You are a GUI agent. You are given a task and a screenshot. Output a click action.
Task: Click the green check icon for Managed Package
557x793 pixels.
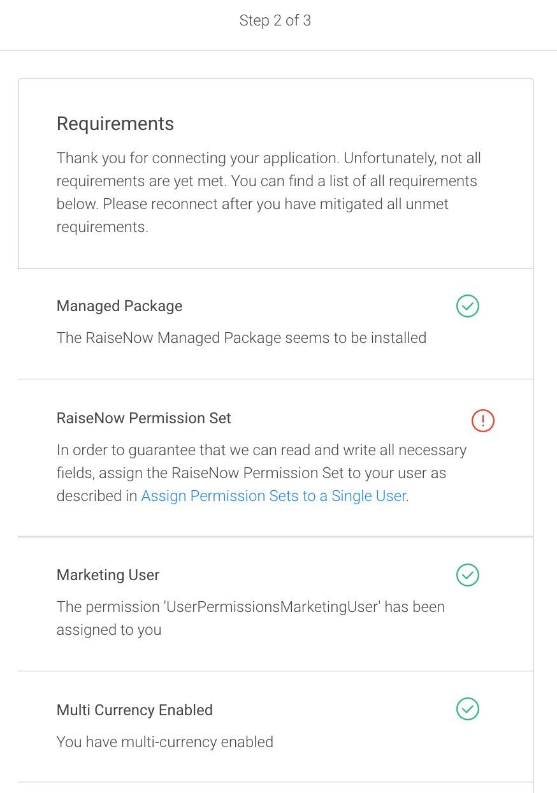[468, 306]
